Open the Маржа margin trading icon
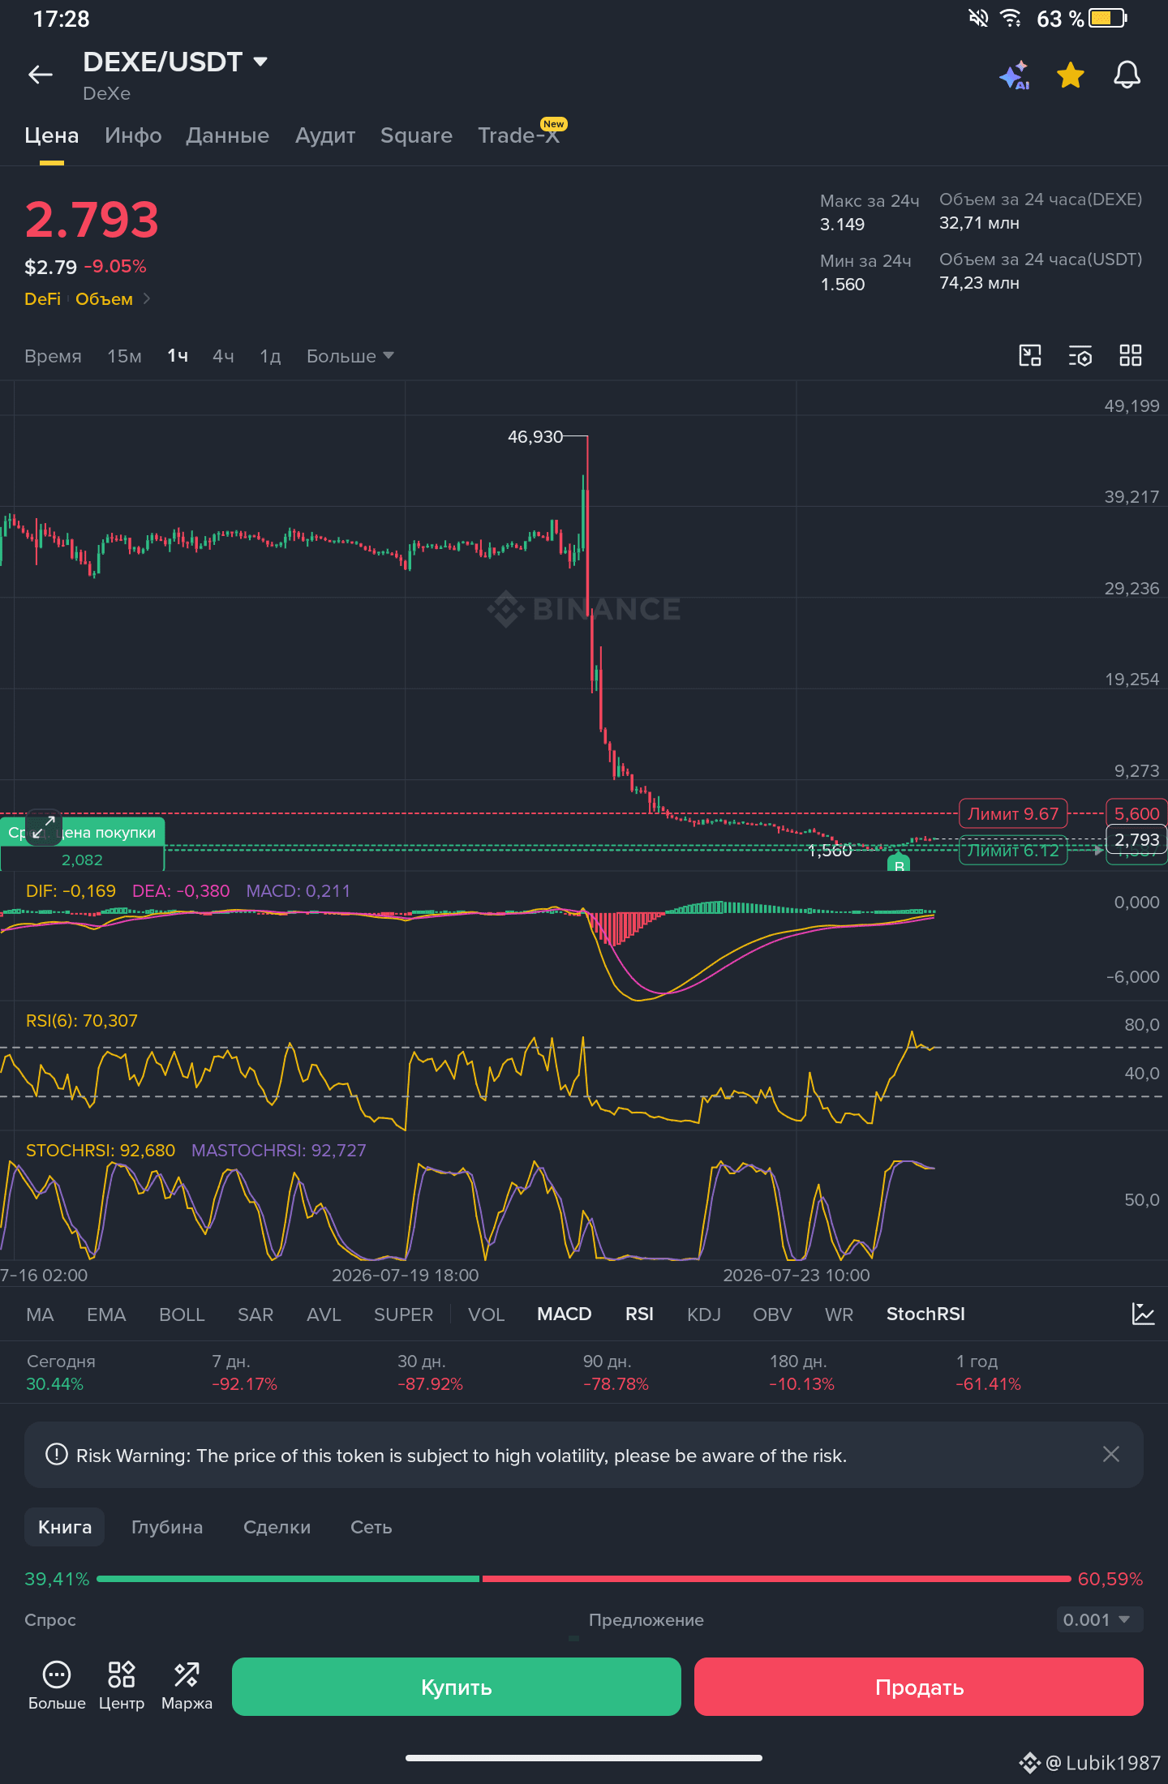 (187, 1685)
